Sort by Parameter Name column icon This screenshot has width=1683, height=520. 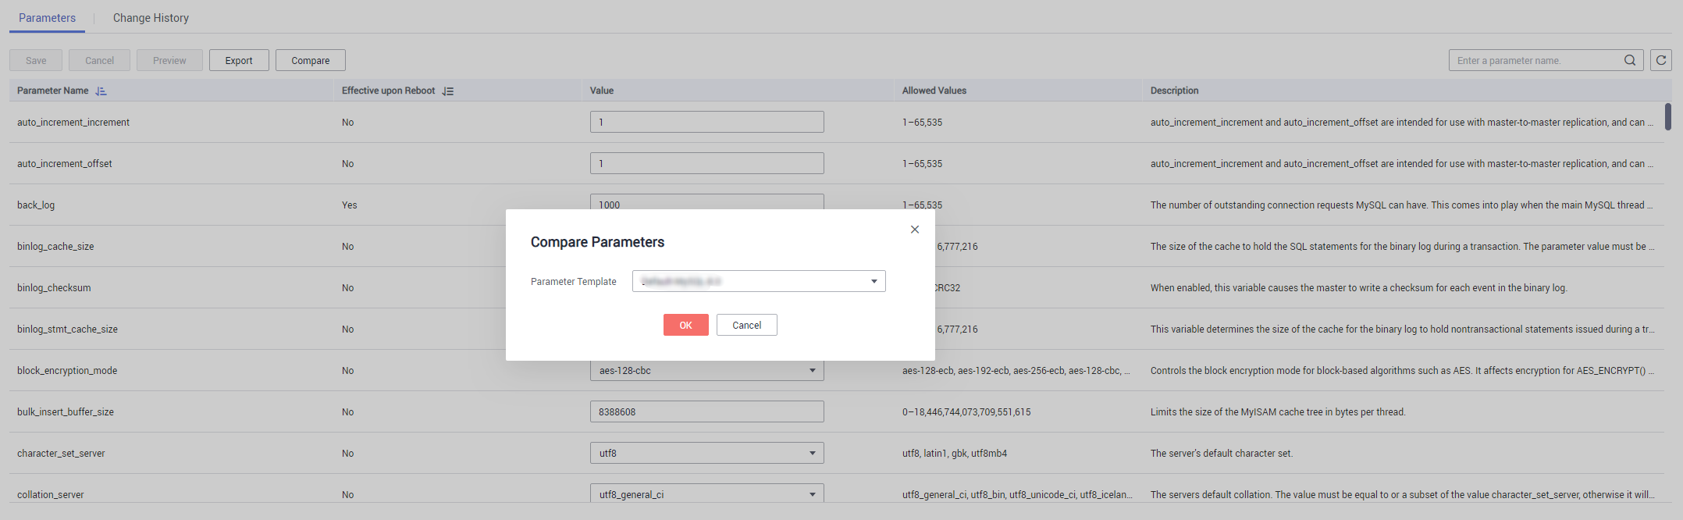tap(101, 91)
